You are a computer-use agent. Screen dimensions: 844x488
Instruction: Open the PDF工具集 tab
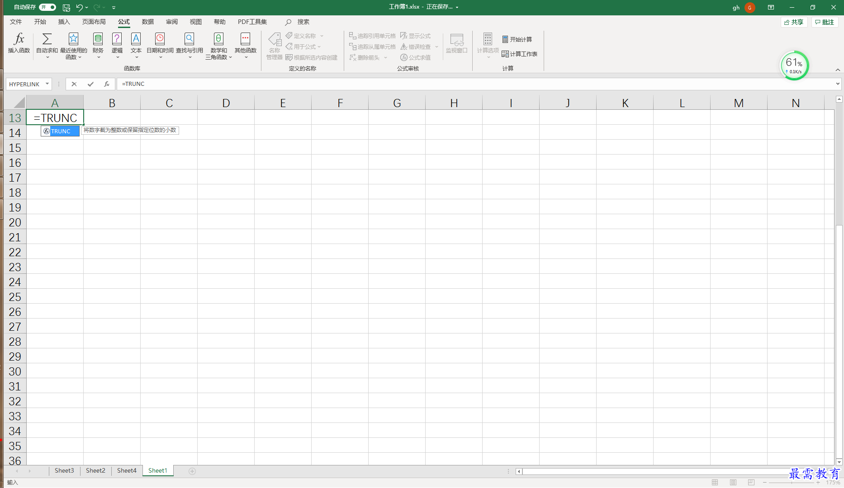pos(252,22)
